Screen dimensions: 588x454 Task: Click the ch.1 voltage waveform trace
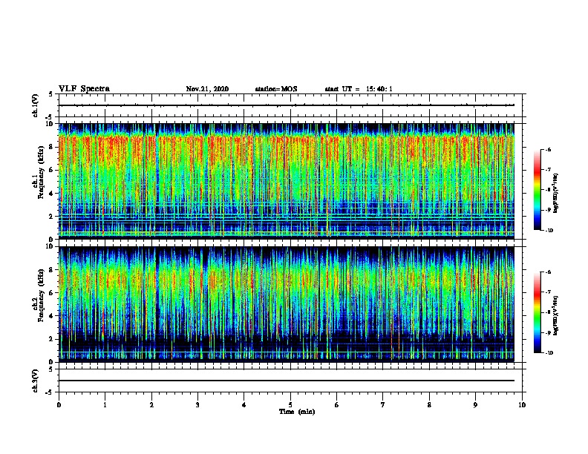(x=287, y=105)
